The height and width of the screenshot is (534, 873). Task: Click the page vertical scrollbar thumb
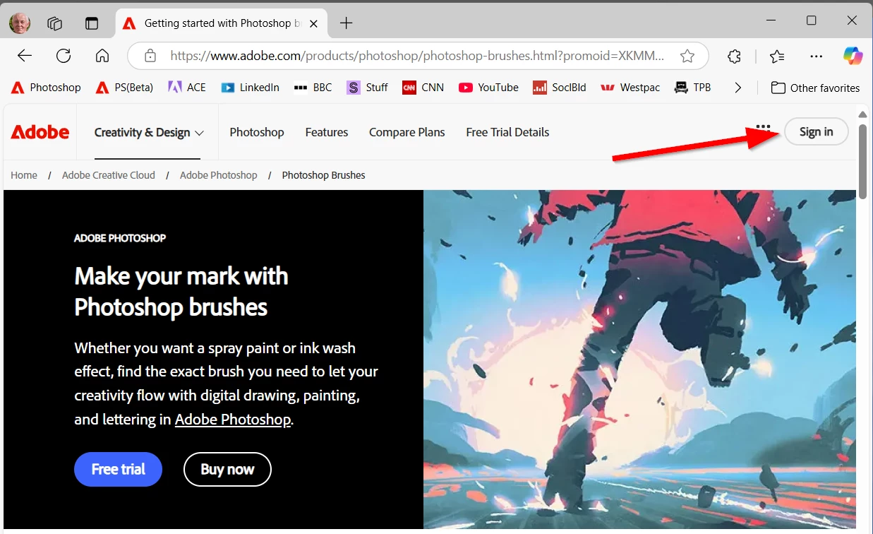(862, 162)
